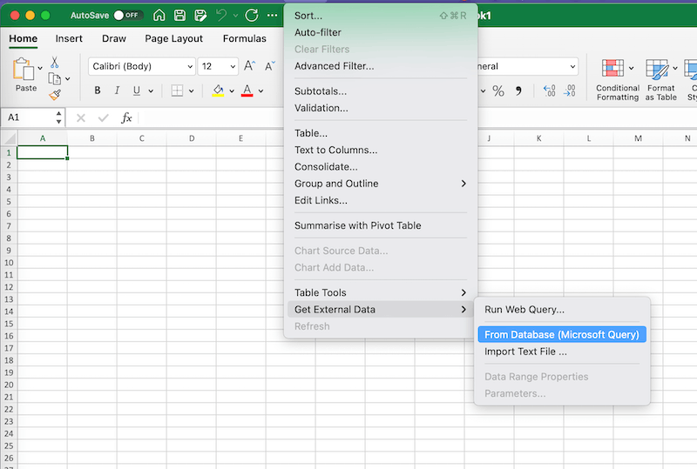Switch to the Draw tab

[x=114, y=38]
